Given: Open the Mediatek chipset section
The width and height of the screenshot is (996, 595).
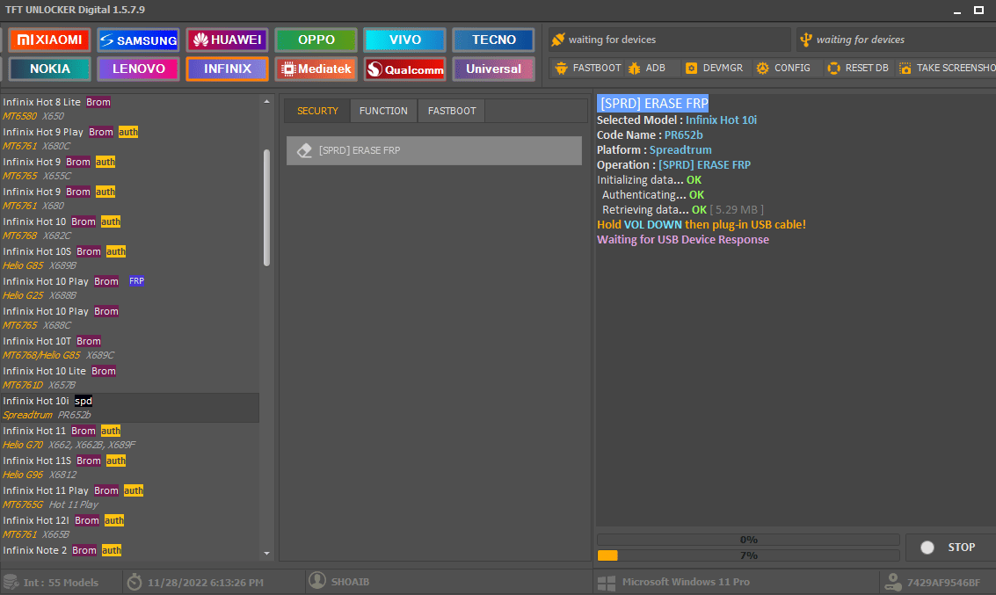Looking at the screenshot, I should pyautogui.click(x=316, y=69).
